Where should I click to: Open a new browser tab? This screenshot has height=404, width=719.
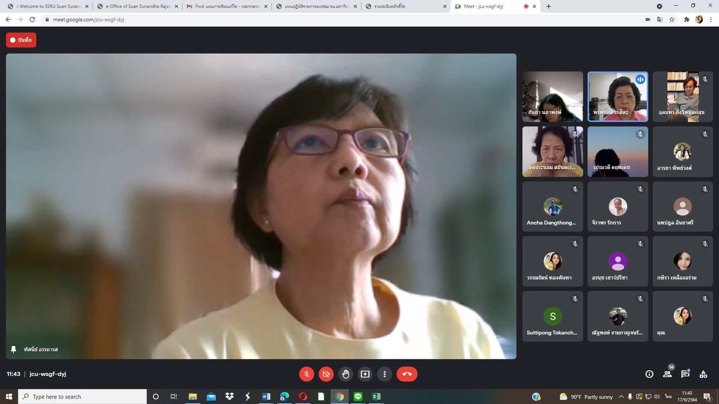click(x=548, y=6)
